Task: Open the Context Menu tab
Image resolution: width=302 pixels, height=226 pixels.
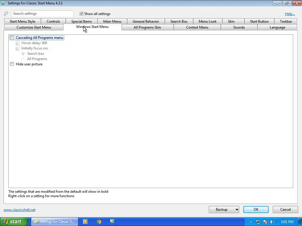Action: pos(197,27)
